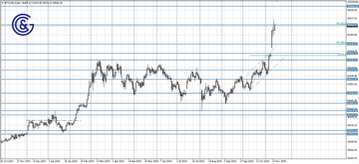Click the 26 Oct 2023 date label
The height and width of the screenshot is (164, 359).
7,161
